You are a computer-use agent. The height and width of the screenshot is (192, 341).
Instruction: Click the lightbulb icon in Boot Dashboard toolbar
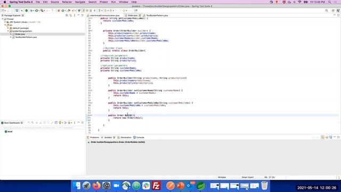60,123
